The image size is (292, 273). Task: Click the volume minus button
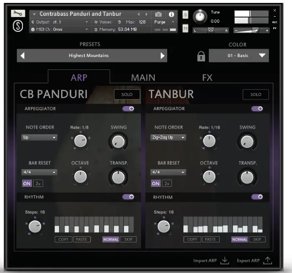[x=236, y=30]
